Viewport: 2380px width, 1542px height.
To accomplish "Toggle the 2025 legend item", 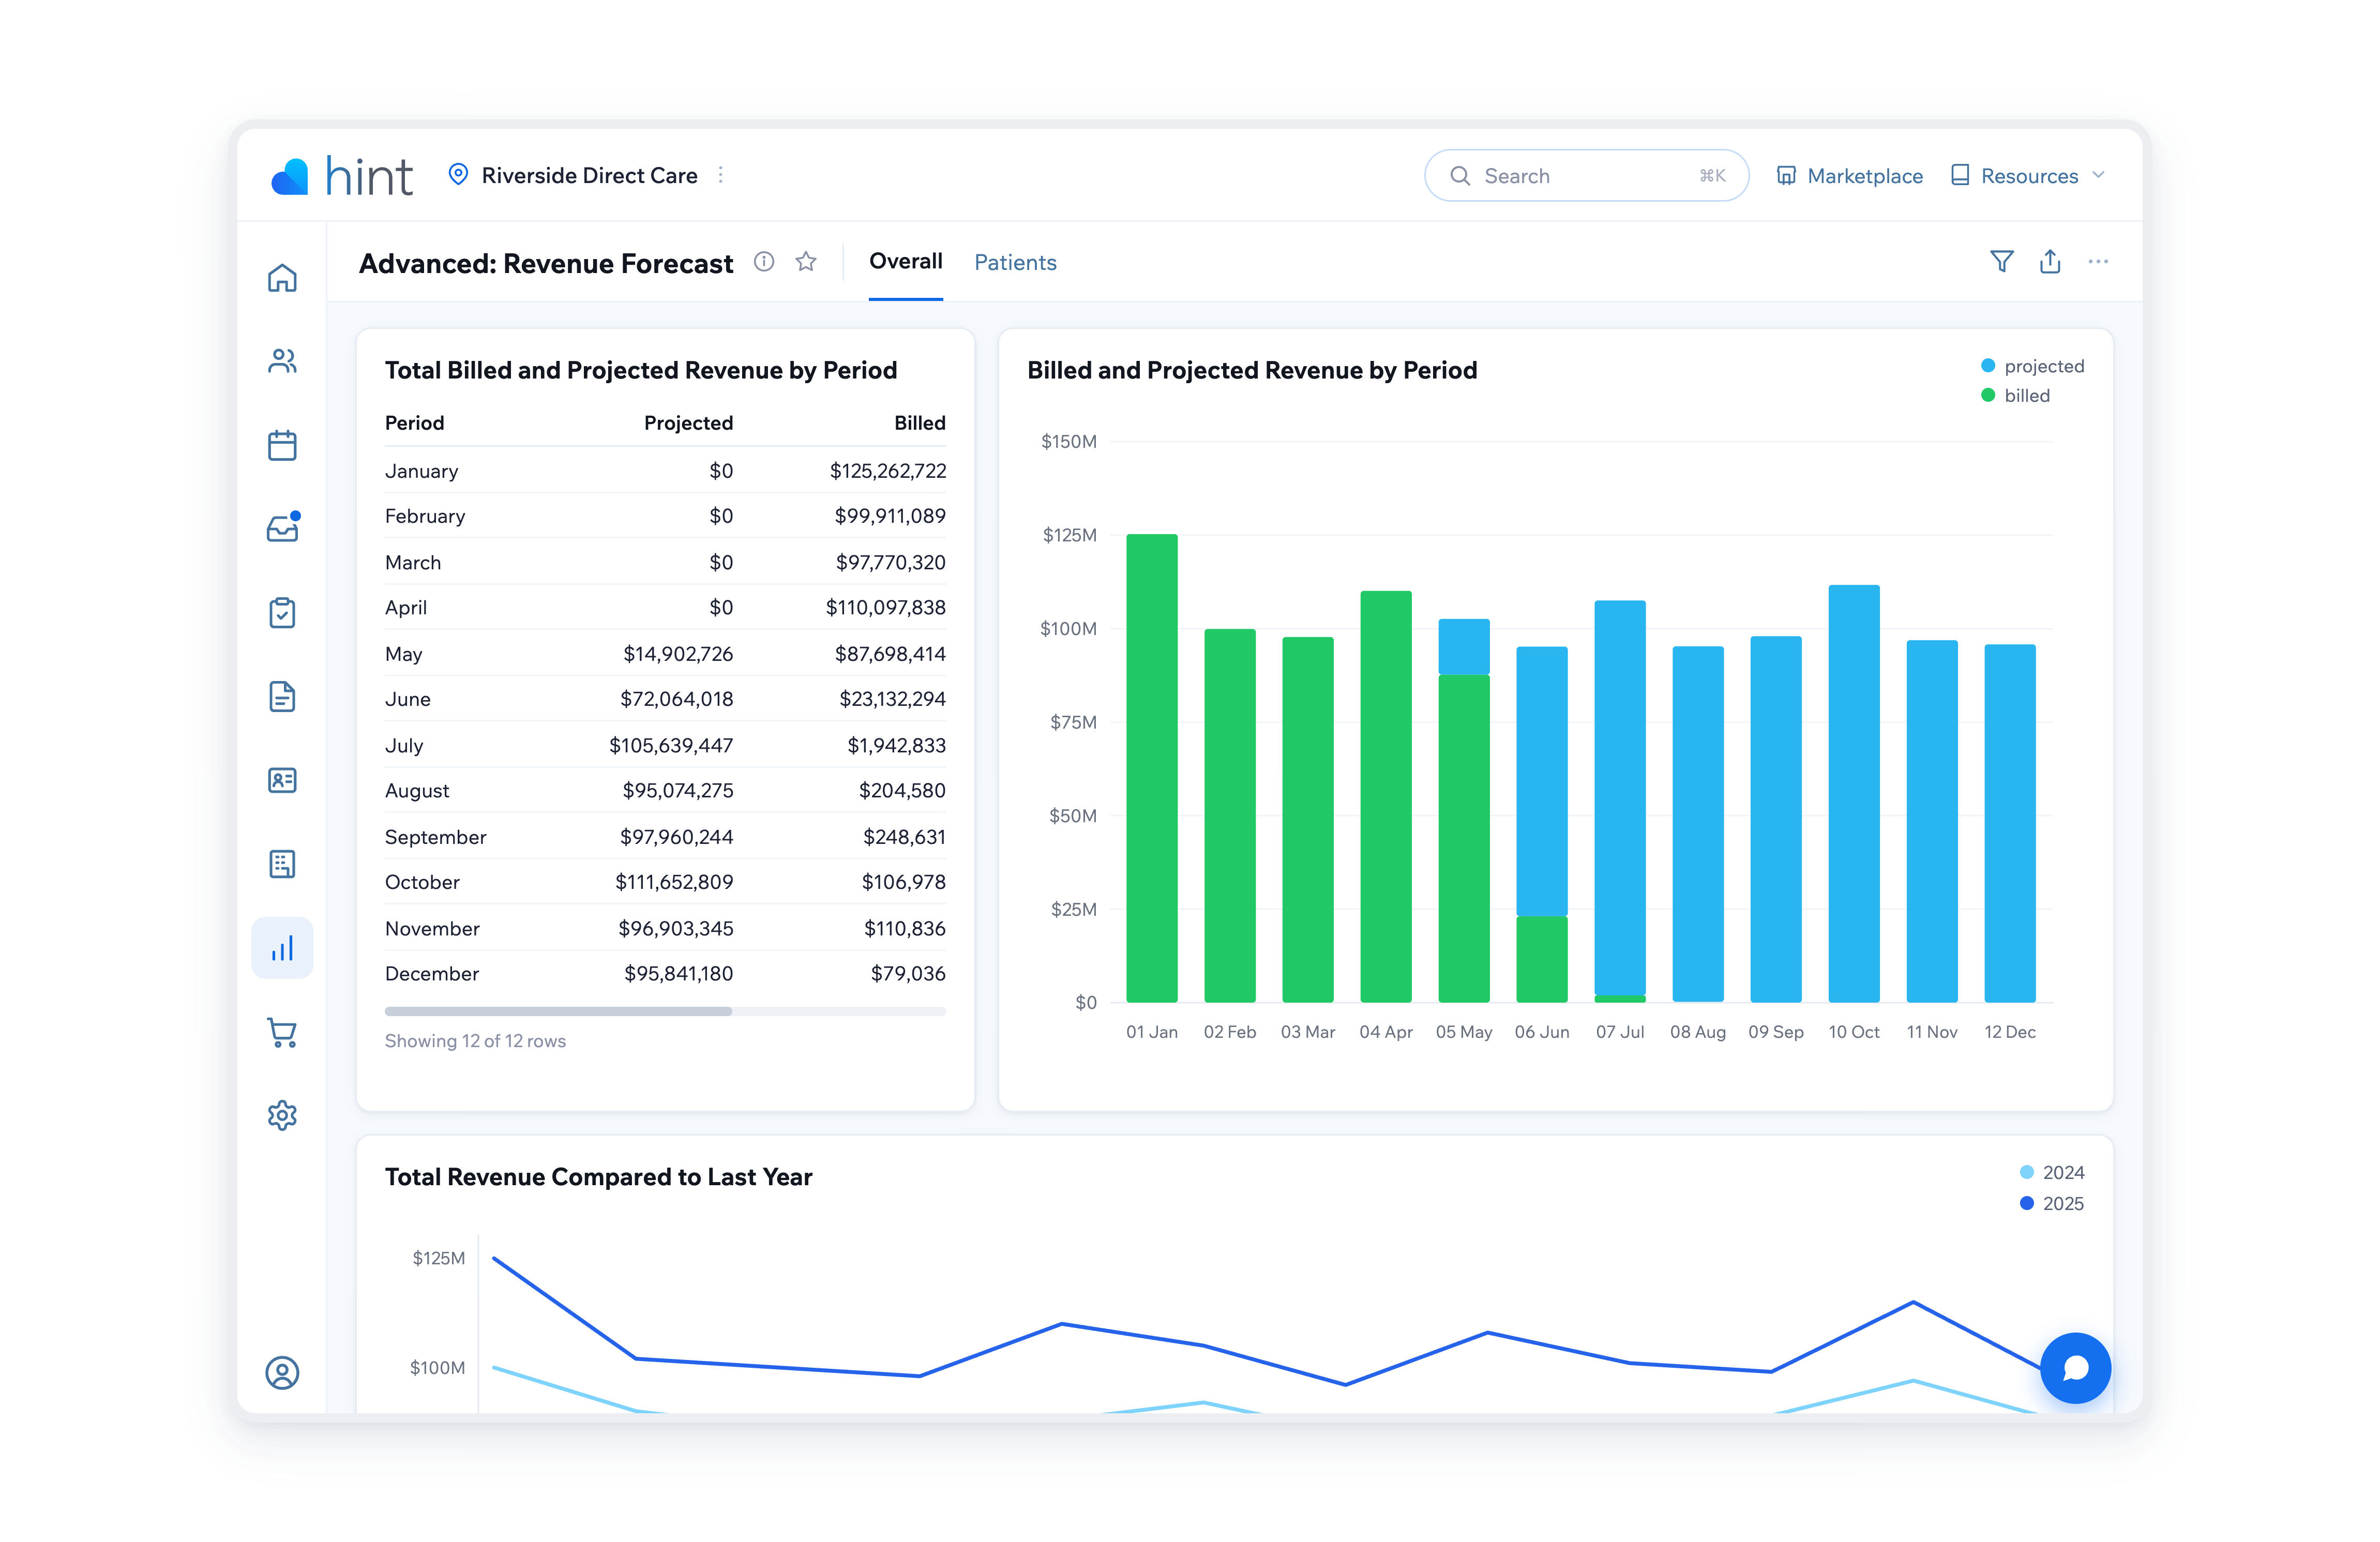I will pos(2052,1203).
